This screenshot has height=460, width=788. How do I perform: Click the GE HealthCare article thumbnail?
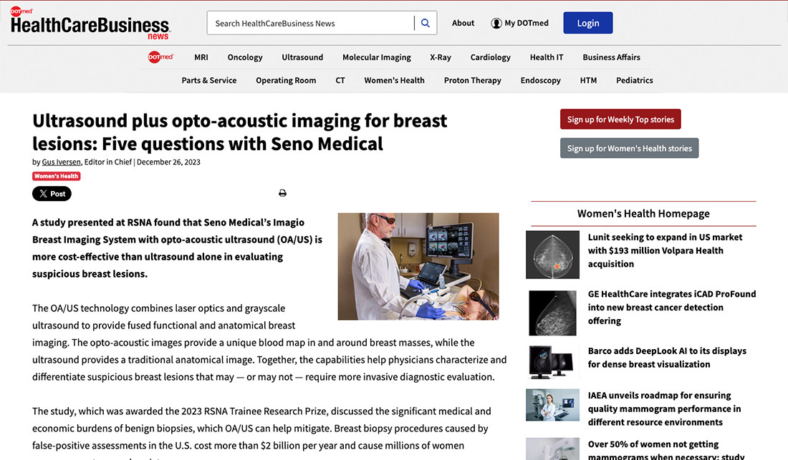click(552, 313)
